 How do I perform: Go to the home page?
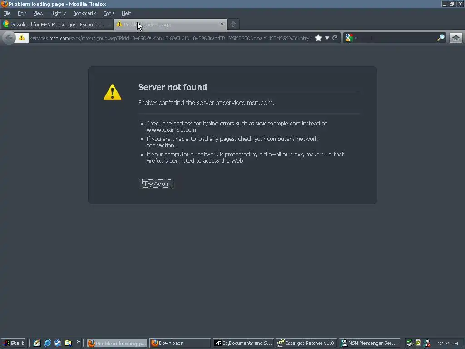[456, 38]
